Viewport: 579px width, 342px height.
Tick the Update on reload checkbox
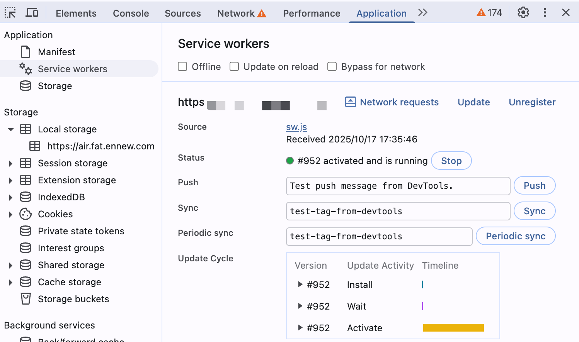pyautogui.click(x=234, y=66)
